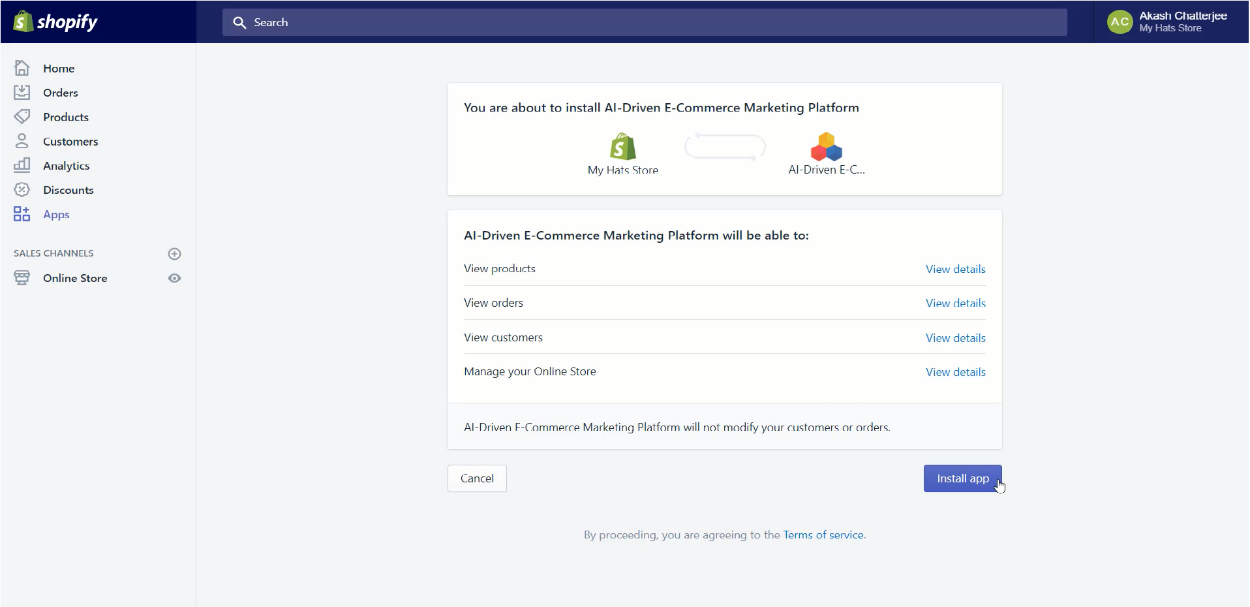Click the 'View products' permission text

(500, 268)
